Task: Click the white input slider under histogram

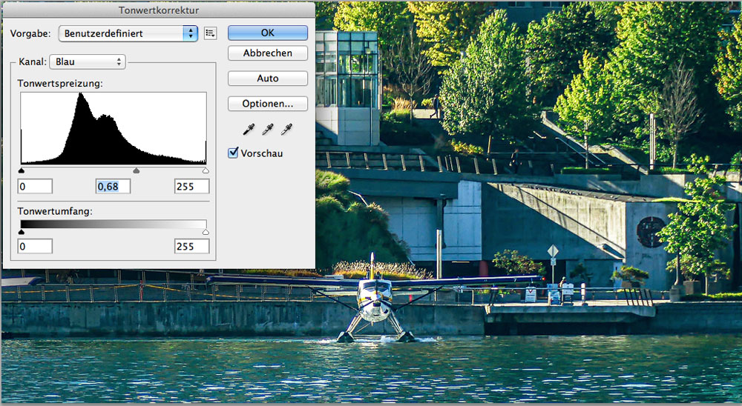Action: pos(206,170)
